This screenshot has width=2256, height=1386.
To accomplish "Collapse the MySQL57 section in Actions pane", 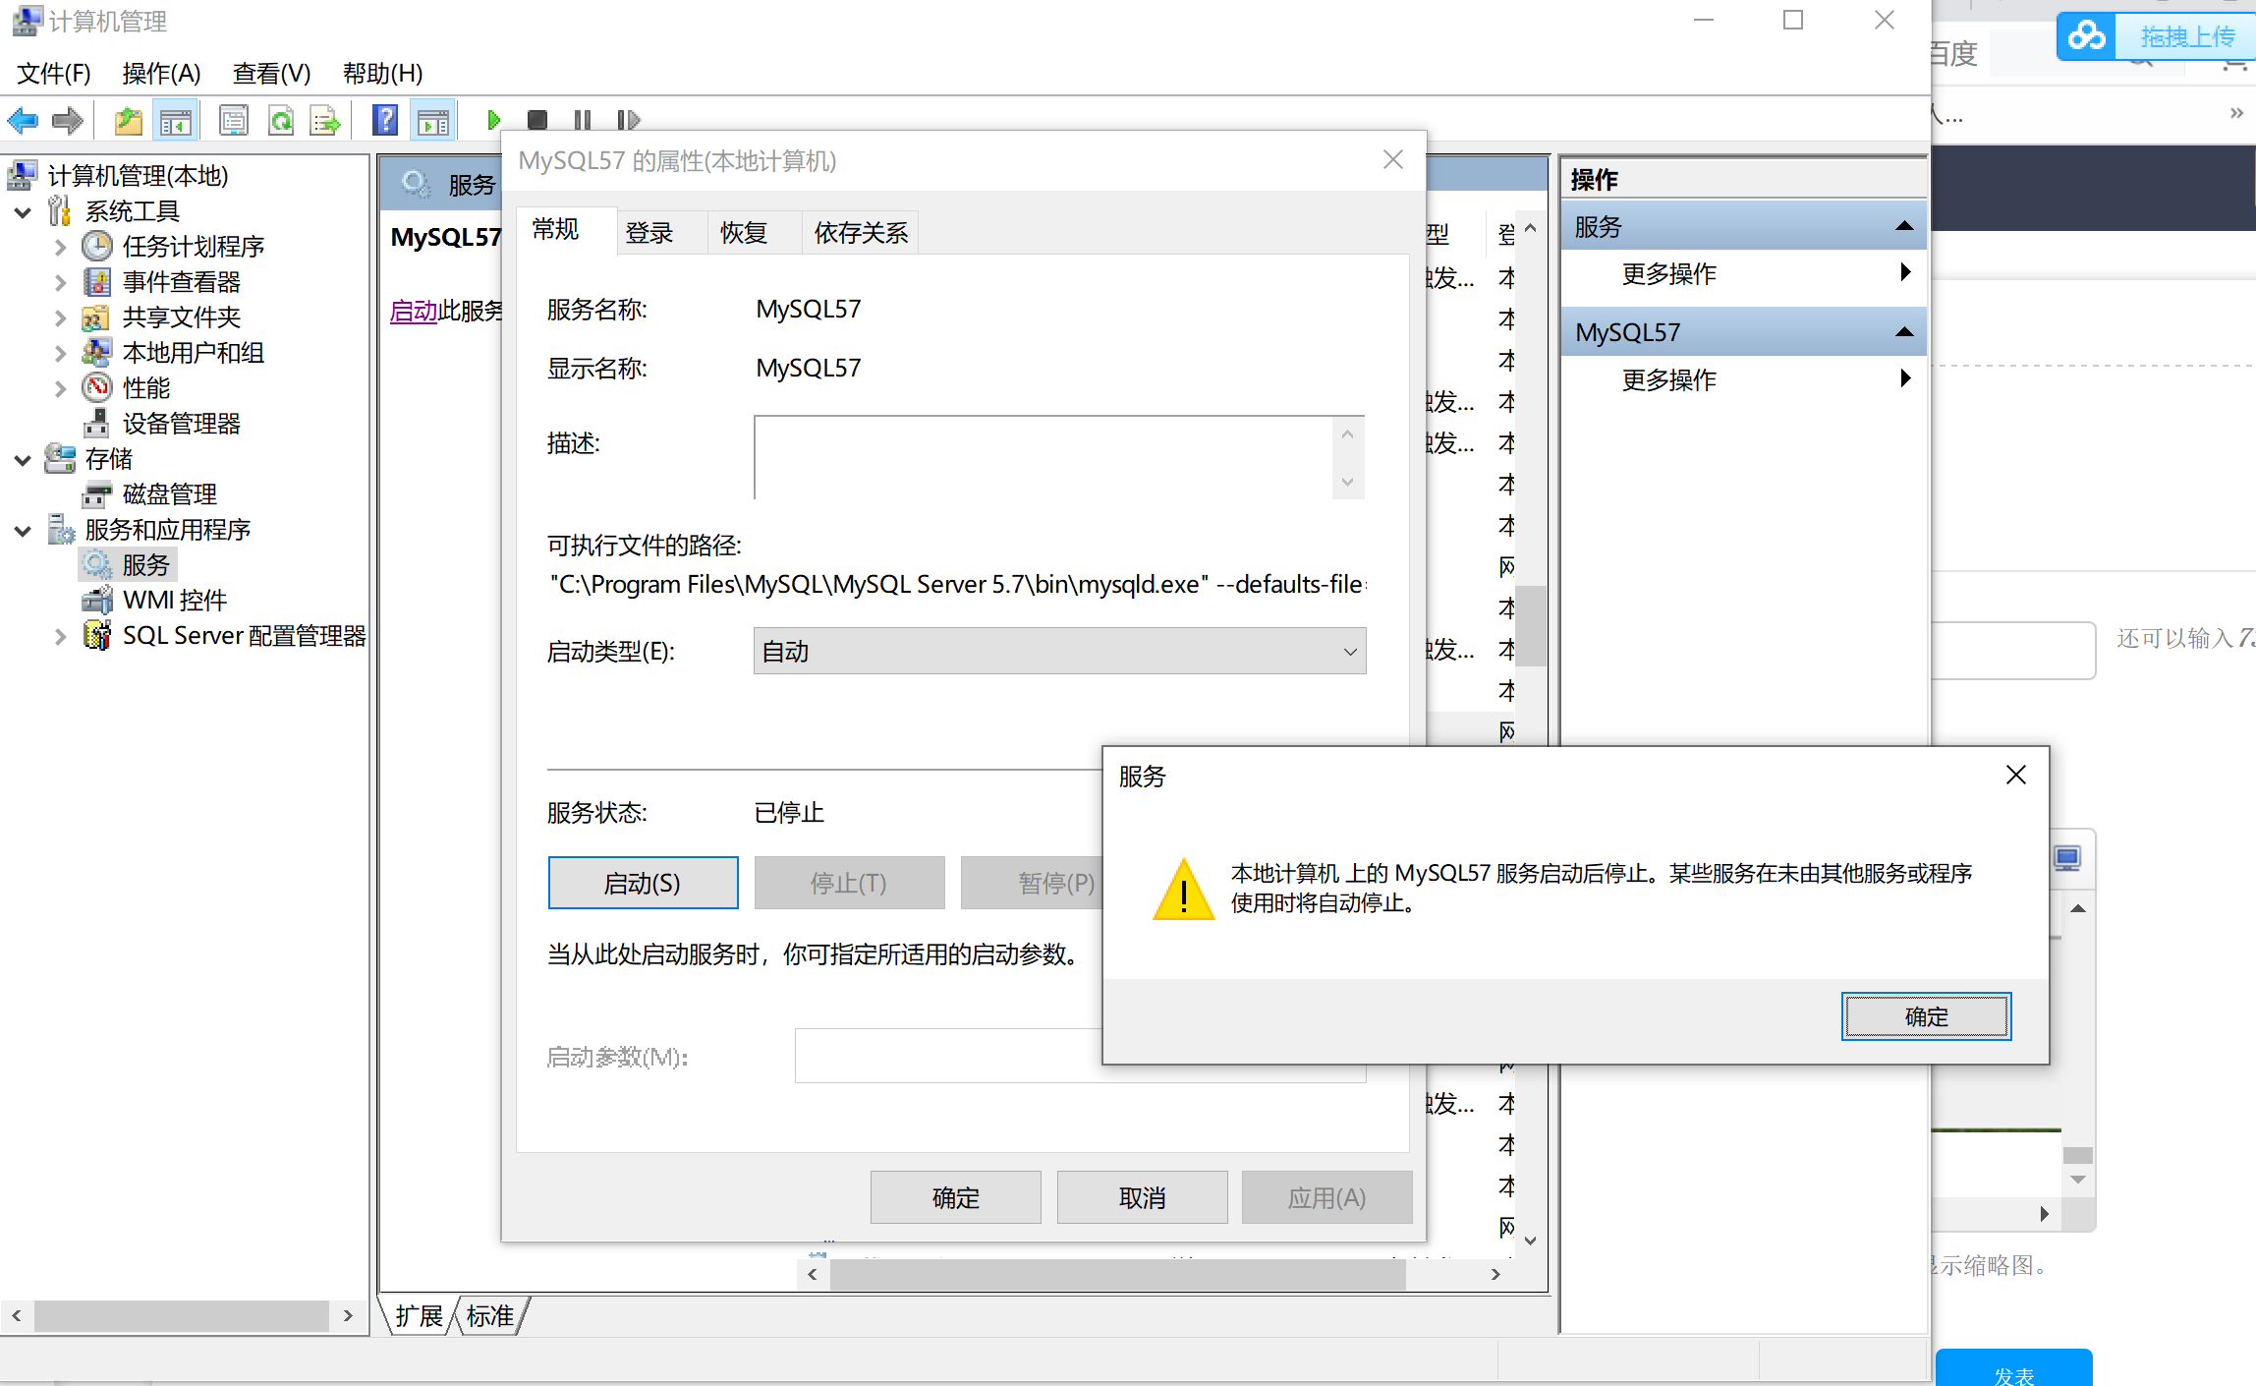I will (x=1903, y=332).
